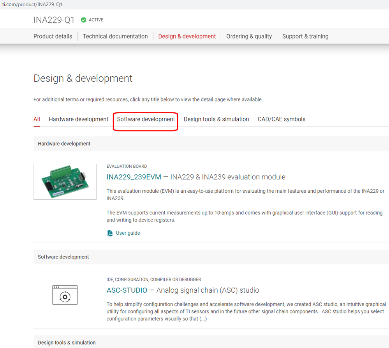Viewport: 389px width, 348px height.
Task: Open the ASC-STUDIO product link
Action: coord(127,290)
